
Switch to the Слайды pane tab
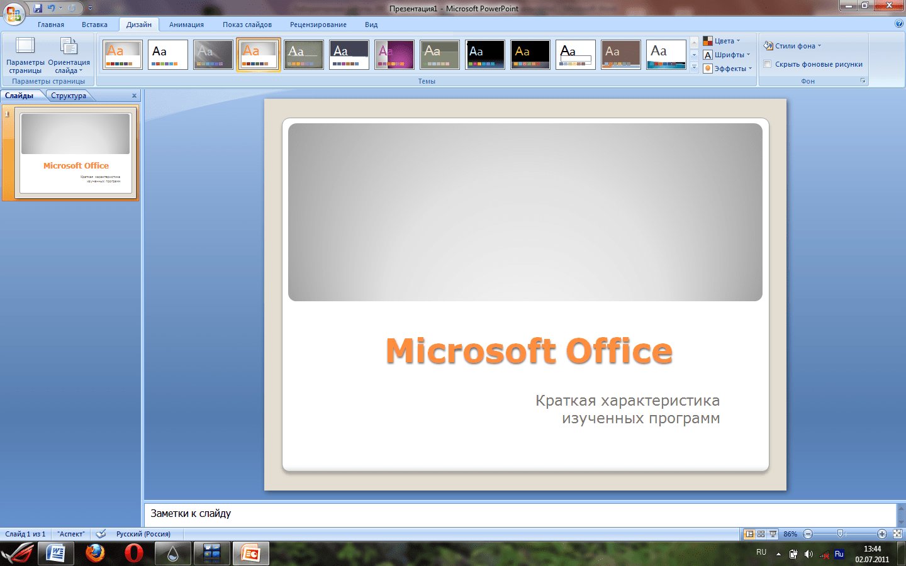coord(20,96)
